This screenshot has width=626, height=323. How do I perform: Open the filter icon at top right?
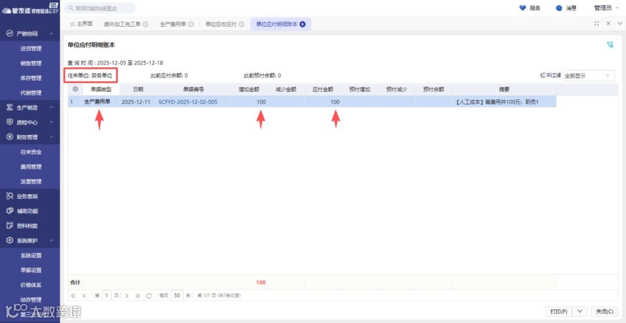[x=610, y=45]
